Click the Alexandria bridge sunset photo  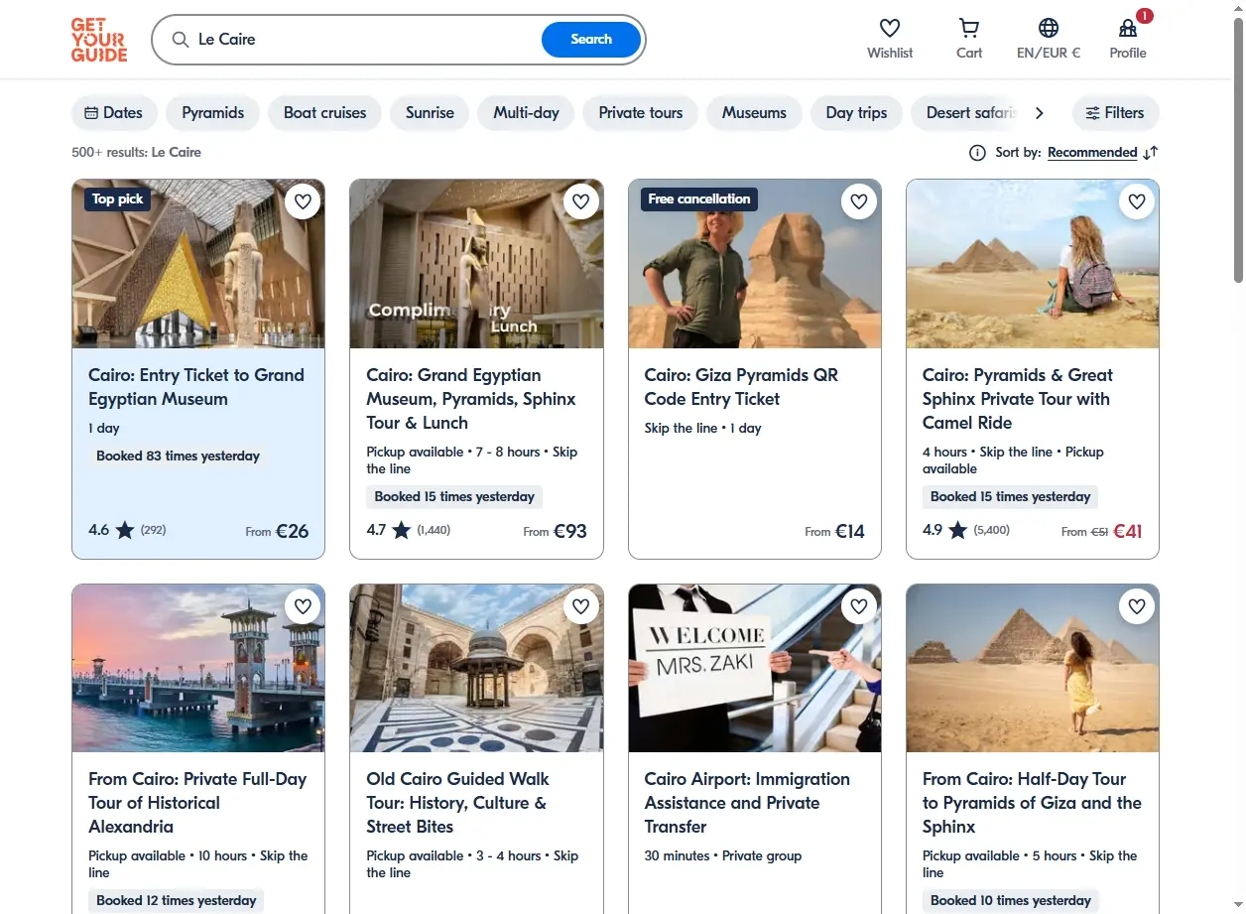click(x=198, y=668)
